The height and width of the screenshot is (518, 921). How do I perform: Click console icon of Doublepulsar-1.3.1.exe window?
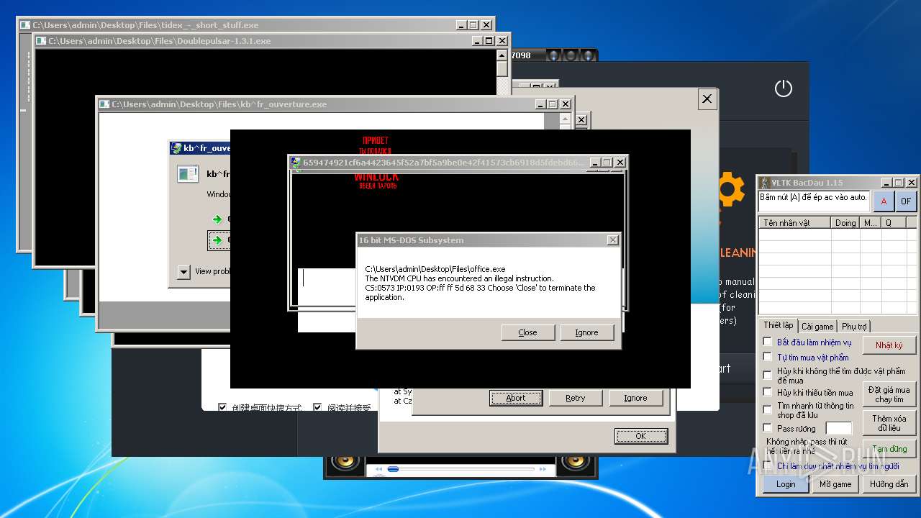tap(41, 41)
